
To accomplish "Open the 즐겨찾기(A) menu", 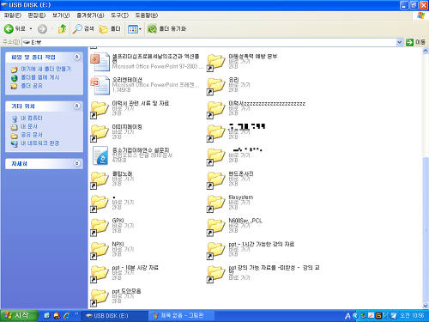I will coord(90,15).
